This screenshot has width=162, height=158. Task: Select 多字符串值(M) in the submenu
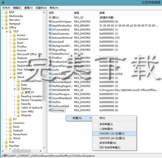tap(114, 143)
